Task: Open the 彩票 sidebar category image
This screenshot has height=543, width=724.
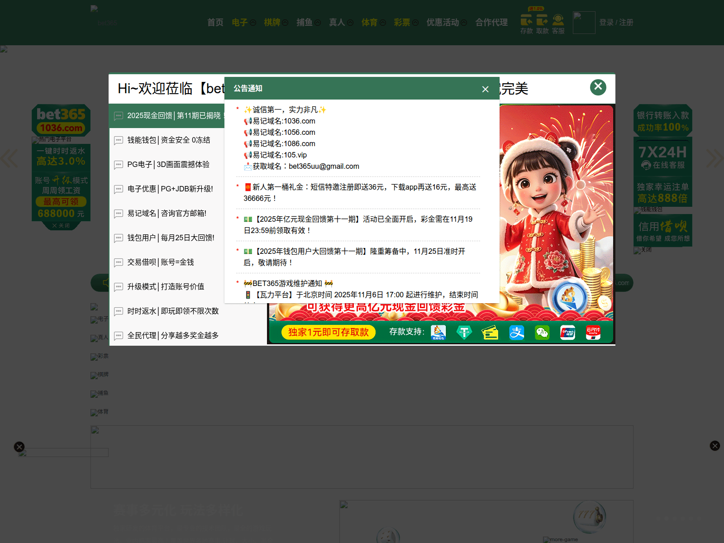Action: click(x=100, y=357)
